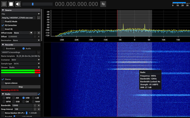Viewport: 190px width, 118px height.
Task: Open the Stream Radio dropdown
Action: tap(24, 67)
